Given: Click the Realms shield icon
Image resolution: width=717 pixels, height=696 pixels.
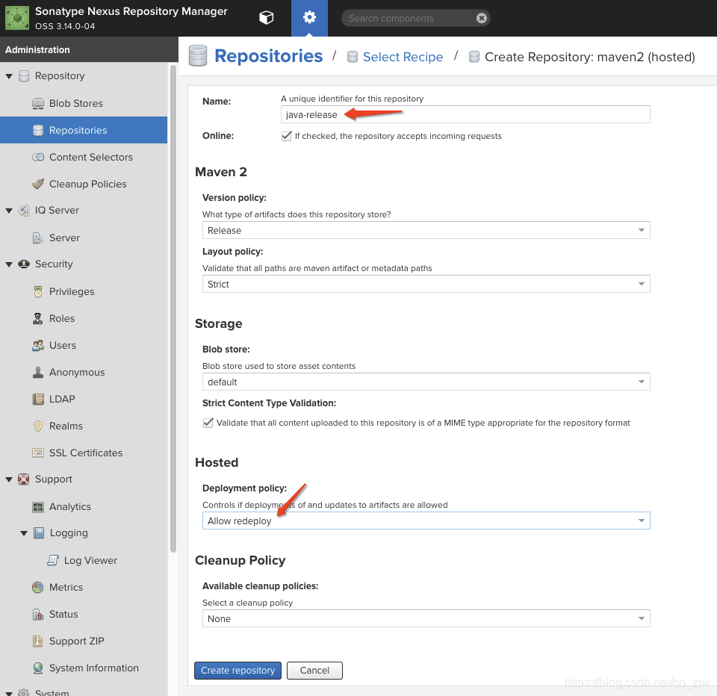Looking at the screenshot, I should [38, 426].
